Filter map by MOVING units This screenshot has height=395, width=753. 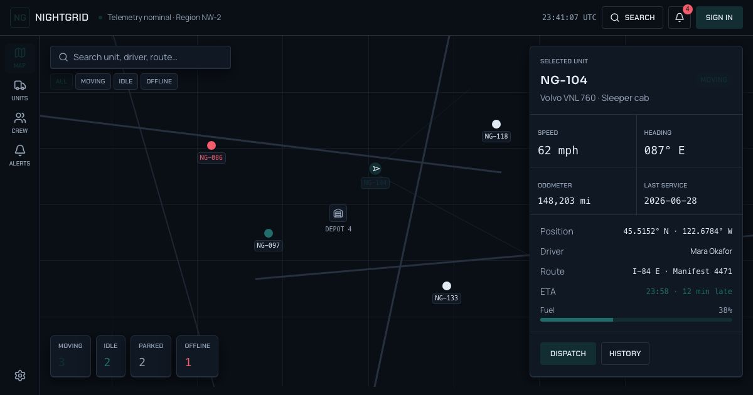(x=93, y=82)
